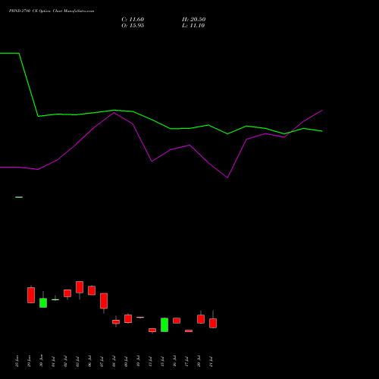Click the closing price value C: 11.60
Viewport: 379px width, 379px height.
(133, 20)
